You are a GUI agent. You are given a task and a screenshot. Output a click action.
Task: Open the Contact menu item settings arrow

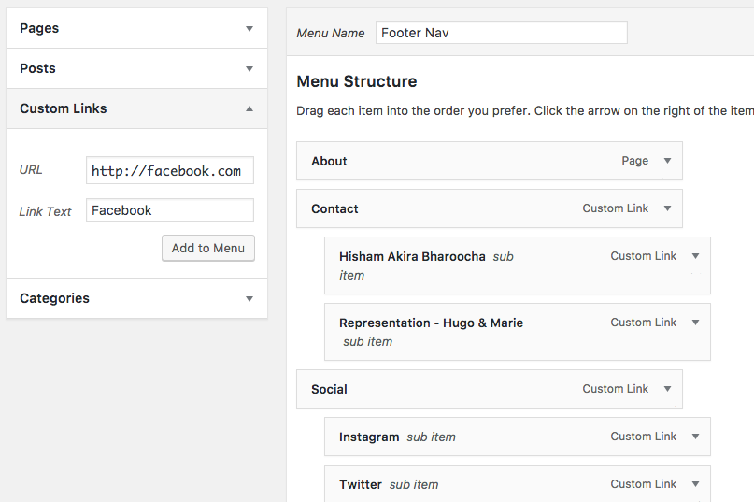(x=667, y=208)
